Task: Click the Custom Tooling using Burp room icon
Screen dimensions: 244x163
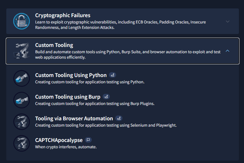Action: coord(22,100)
